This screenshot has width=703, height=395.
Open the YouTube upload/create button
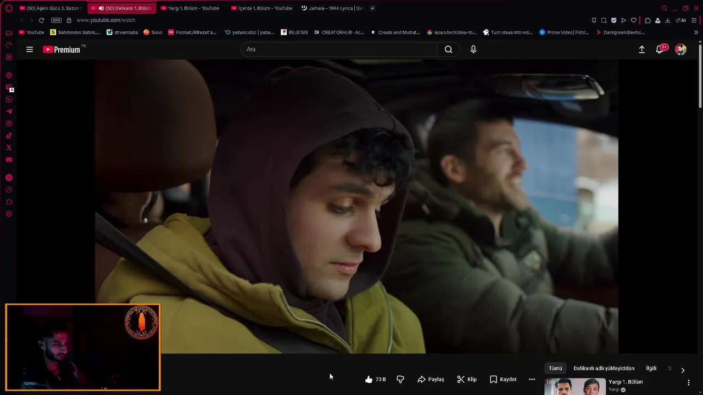[x=641, y=49]
